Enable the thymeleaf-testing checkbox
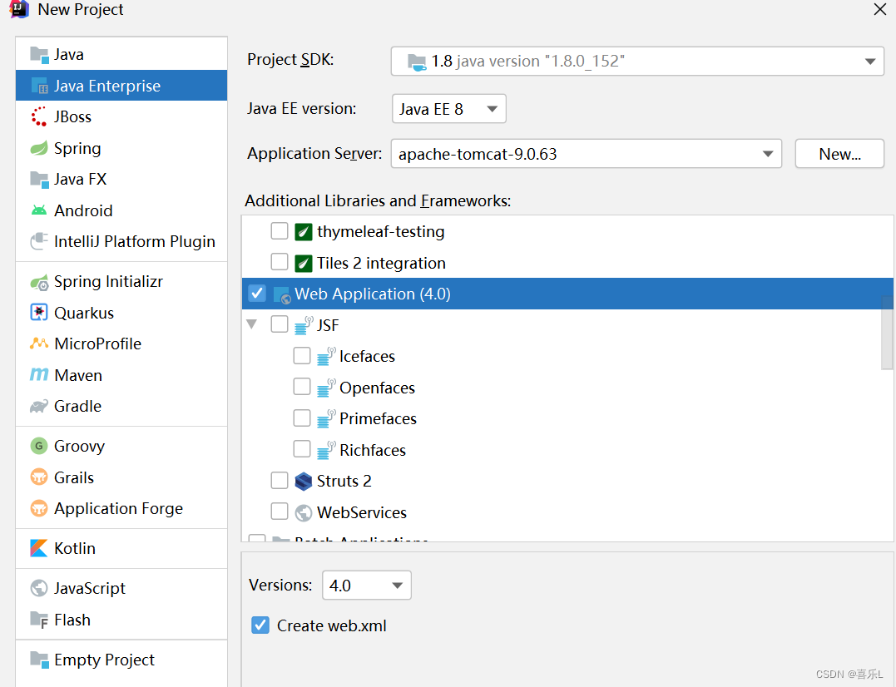 point(280,231)
